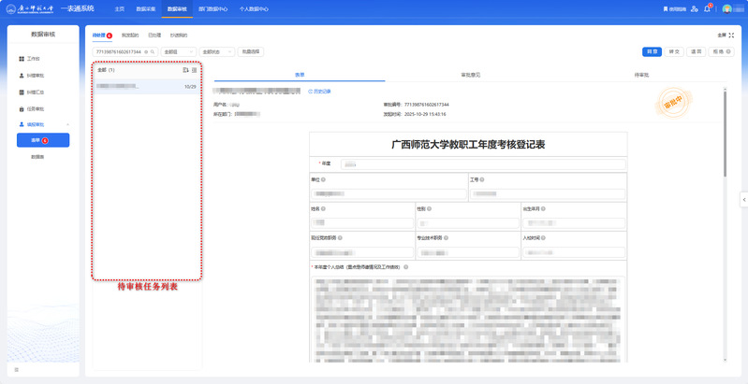Collapse the 填报审批 sidebar menu
The width and height of the screenshot is (748, 384).
(67, 124)
